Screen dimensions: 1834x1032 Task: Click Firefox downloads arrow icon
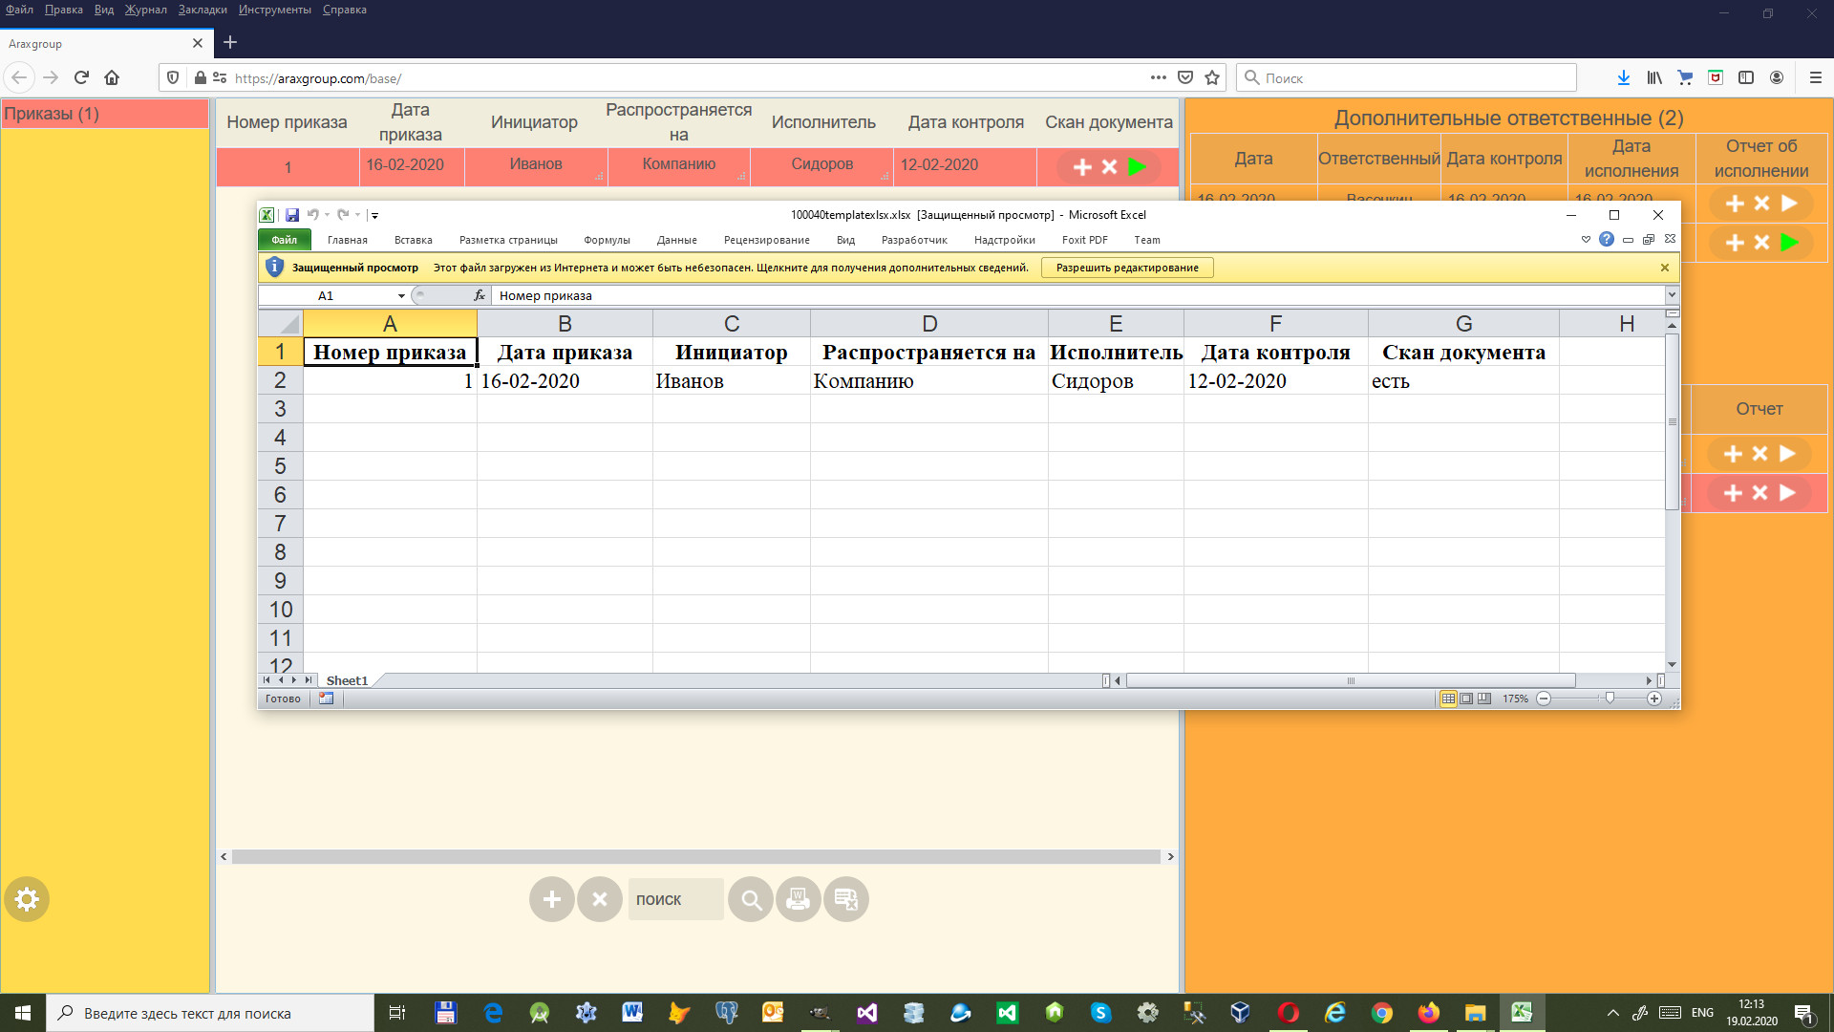pyautogui.click(x=1623, y=78)
